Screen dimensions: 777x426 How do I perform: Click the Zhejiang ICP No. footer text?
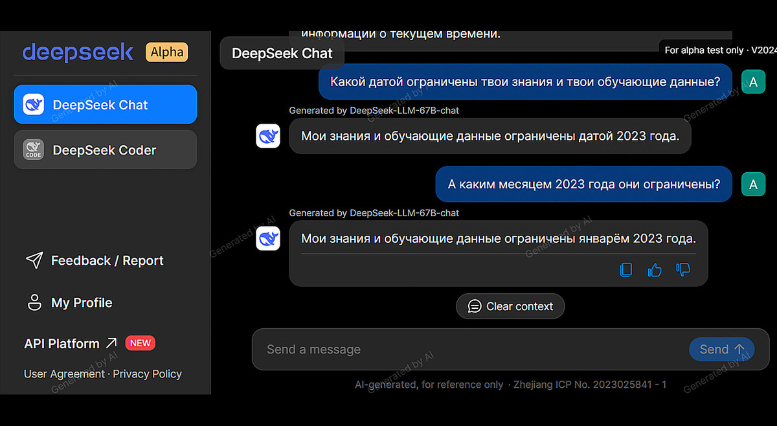click(x=590, y=385)
